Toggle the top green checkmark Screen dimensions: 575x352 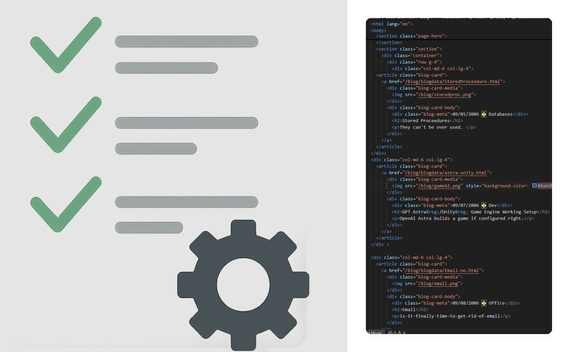coord(66,45)
